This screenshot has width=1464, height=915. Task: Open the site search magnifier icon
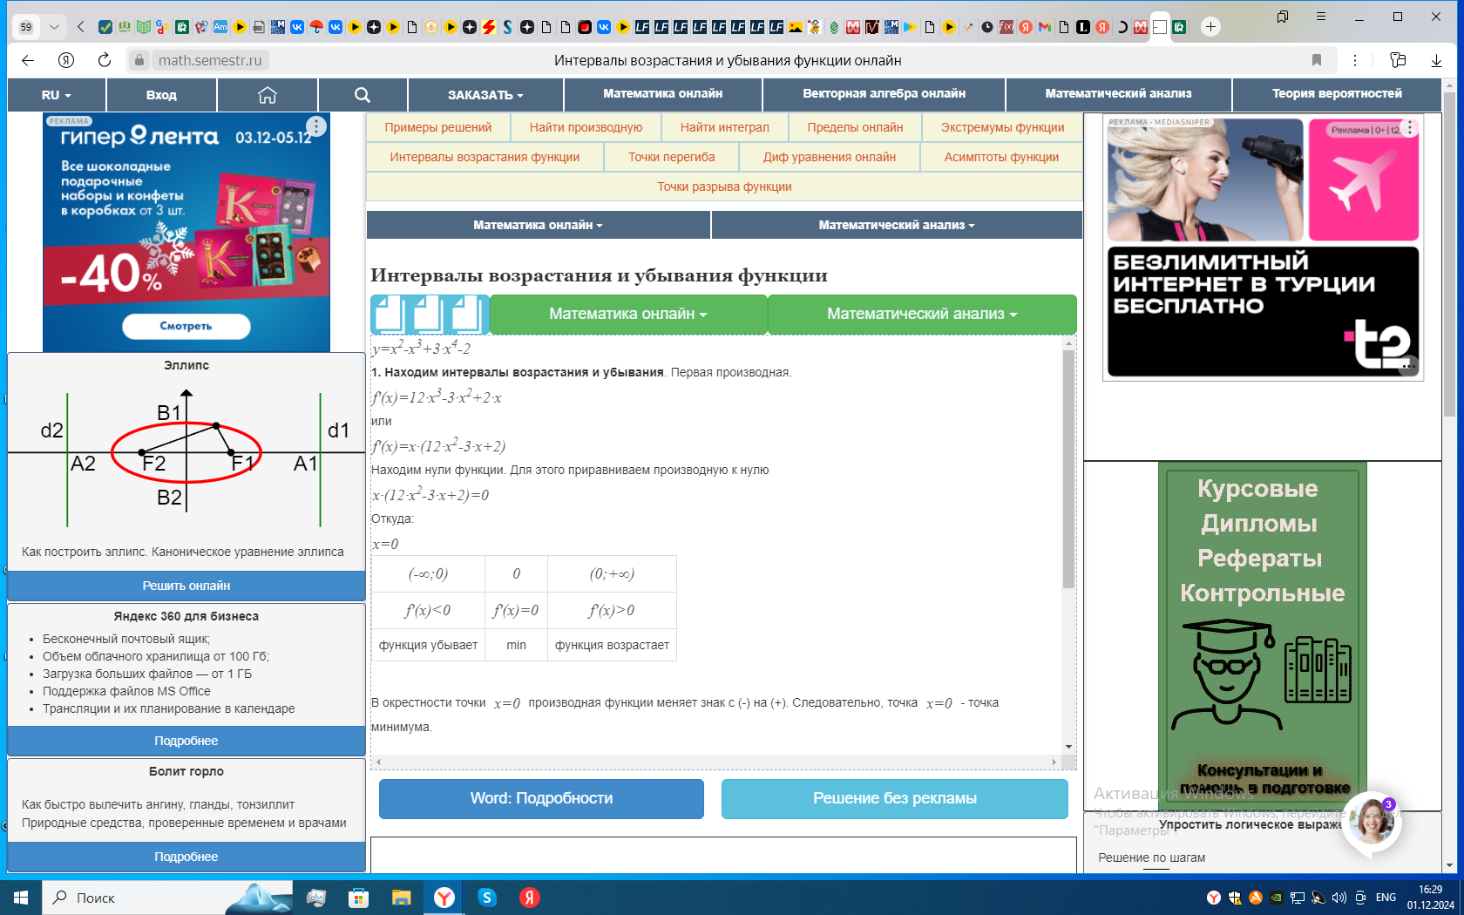363,95
